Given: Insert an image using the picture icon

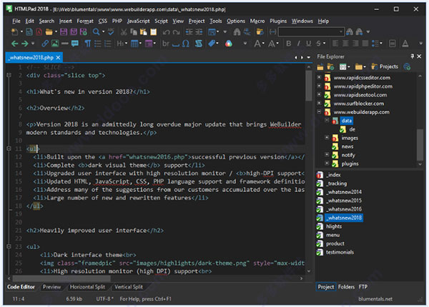Looking at the screenshot, I should click(55, 44).
